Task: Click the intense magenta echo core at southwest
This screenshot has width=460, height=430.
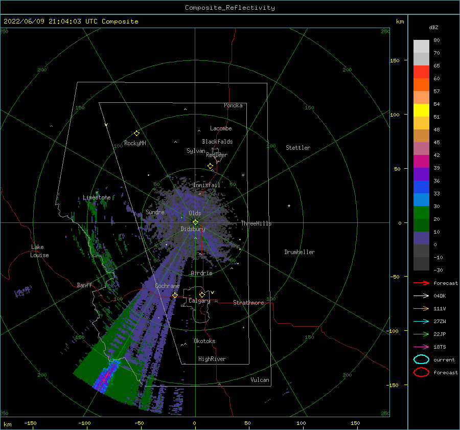Action: coord(106,377)
